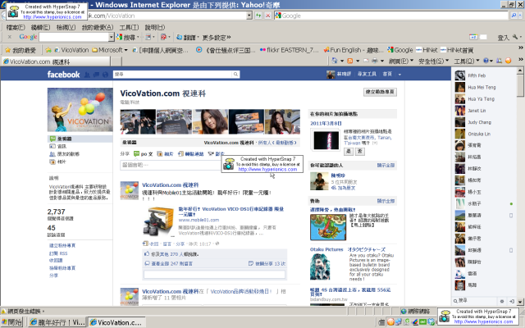The width and height of the screenshot is (525, 328).
Task: Click the printer icon in command bar
Action: [375, 61]
